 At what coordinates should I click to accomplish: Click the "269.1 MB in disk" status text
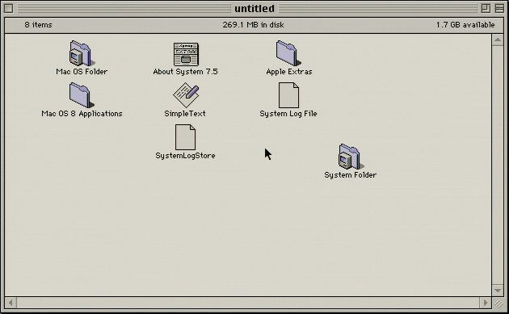coord(253,25)
